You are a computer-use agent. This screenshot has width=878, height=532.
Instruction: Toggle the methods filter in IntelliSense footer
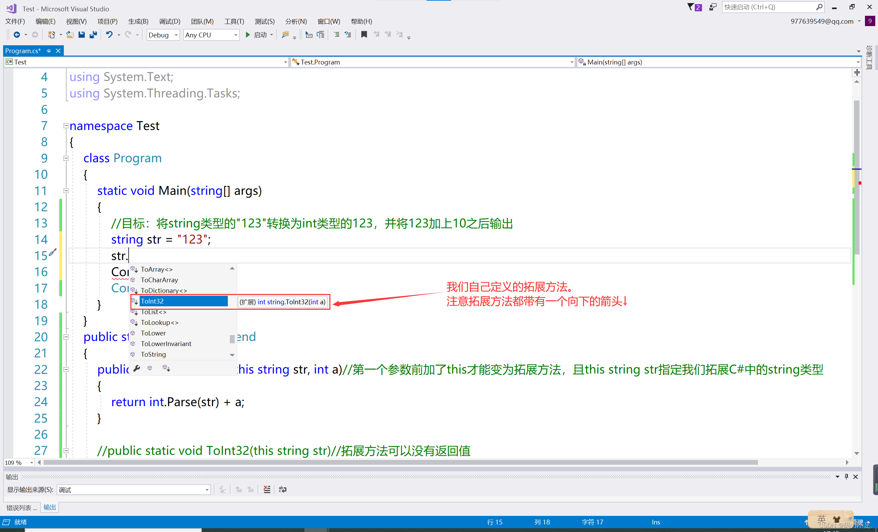click(150, 368)
